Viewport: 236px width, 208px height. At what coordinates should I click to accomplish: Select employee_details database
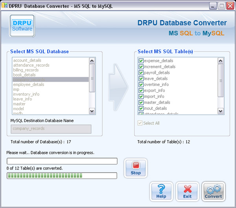coord(51,84)
